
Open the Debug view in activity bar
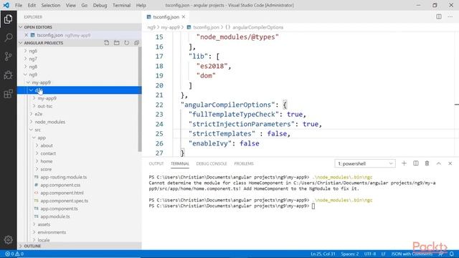point(8,75)
